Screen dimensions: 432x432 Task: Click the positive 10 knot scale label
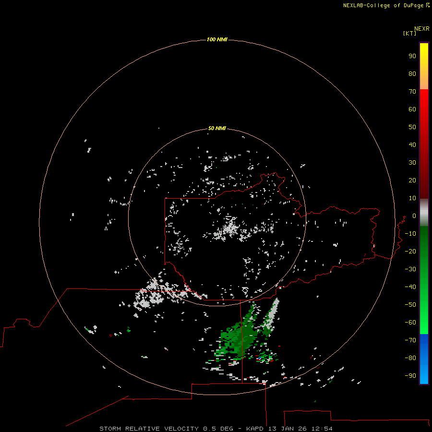point(412,198)
